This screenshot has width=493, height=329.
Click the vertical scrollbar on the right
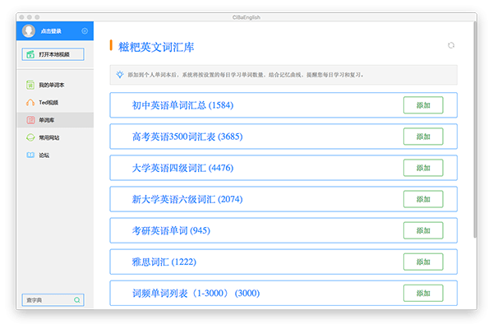tap(475, 129)
